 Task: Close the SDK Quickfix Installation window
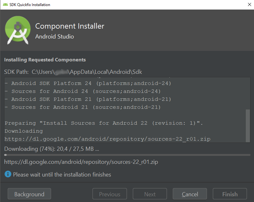click(249, 4)
